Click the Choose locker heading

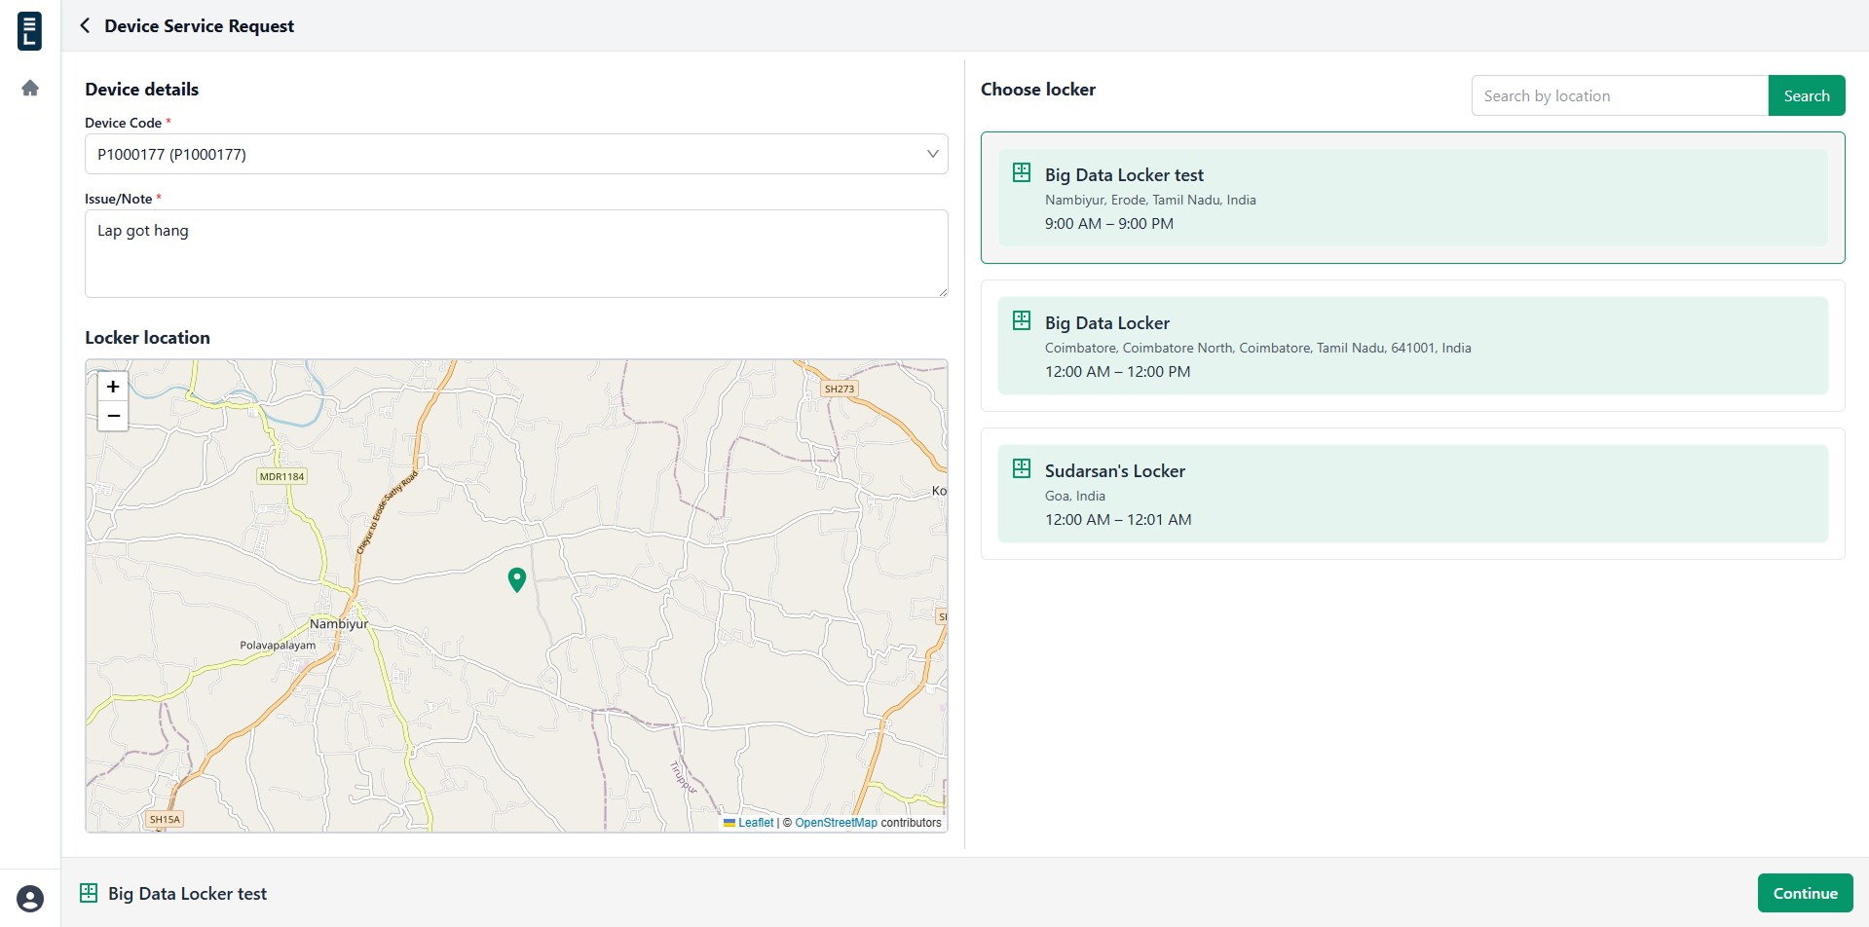pos(1038,90)
